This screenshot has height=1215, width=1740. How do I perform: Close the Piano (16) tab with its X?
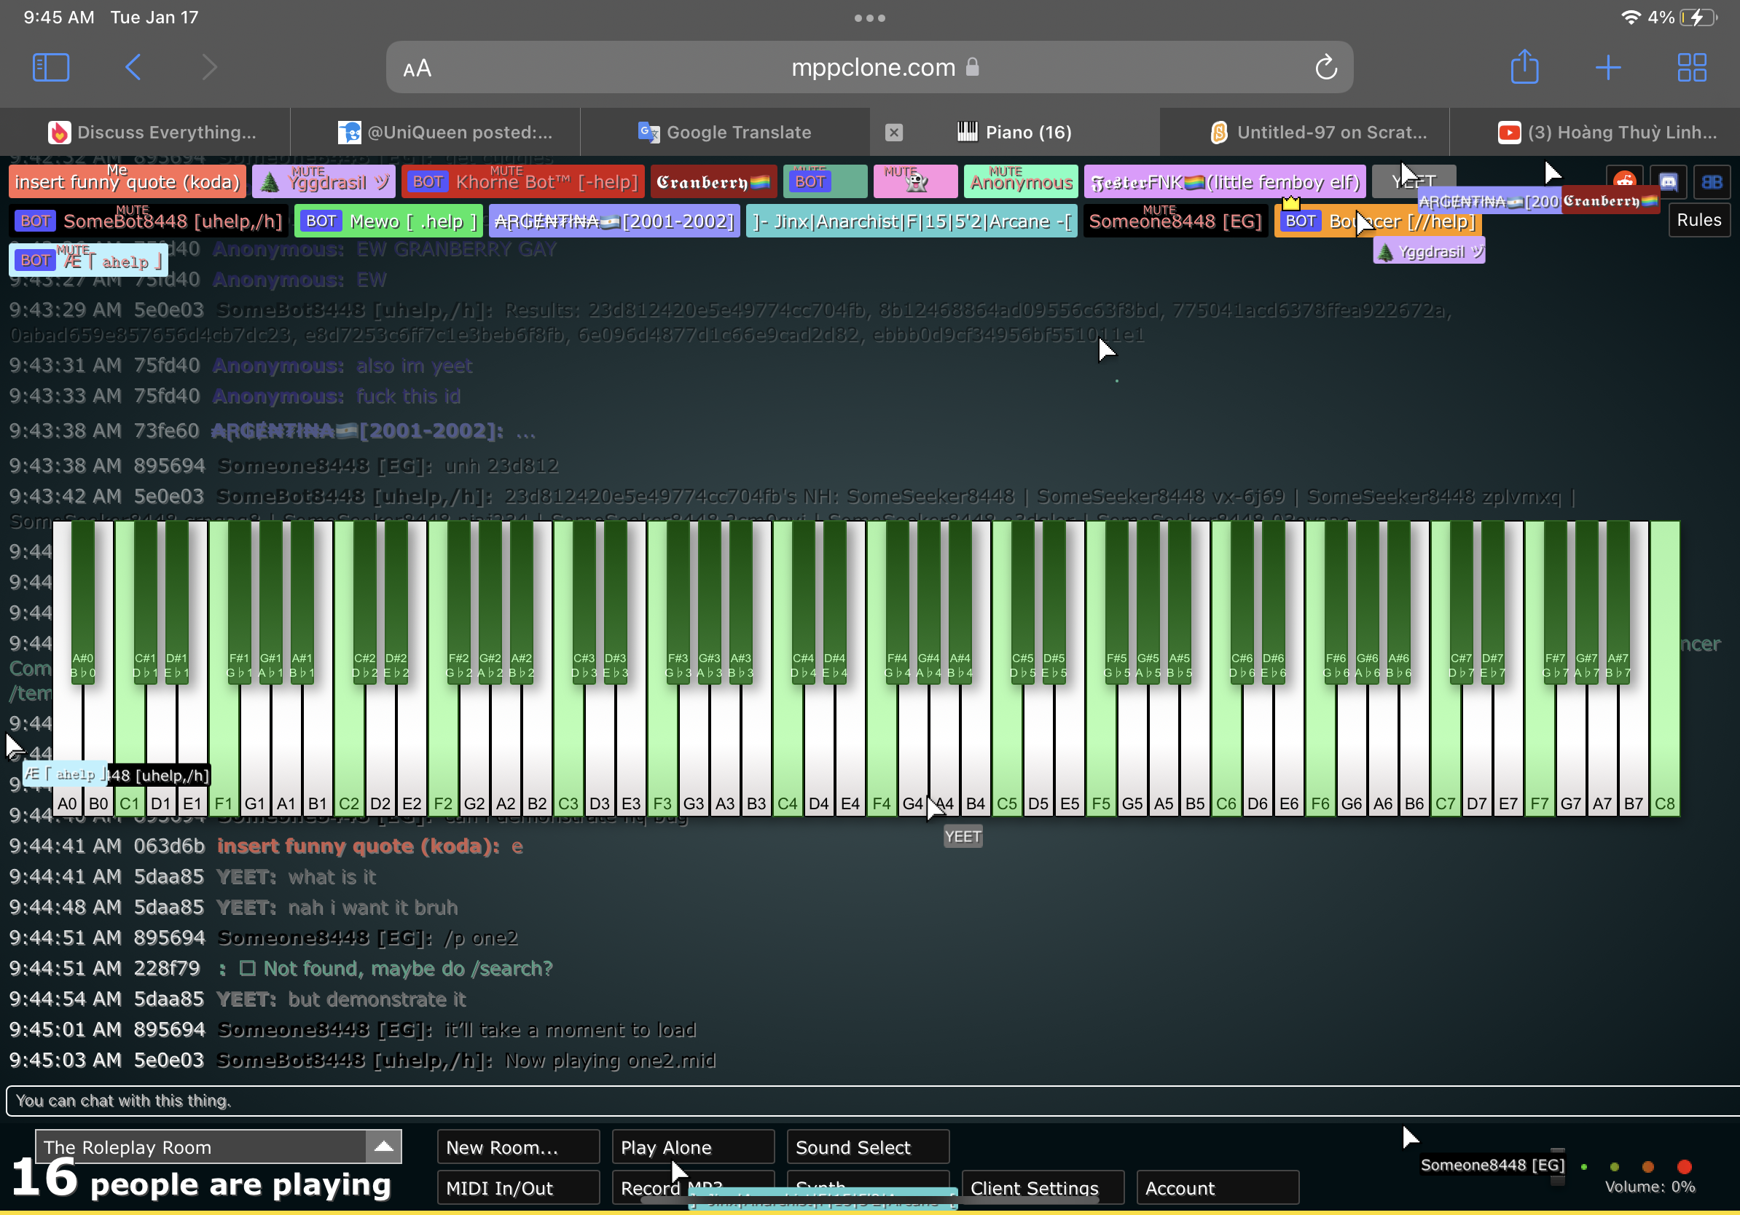click(x=893, y=133)
